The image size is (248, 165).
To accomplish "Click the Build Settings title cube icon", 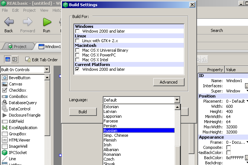I will [65, 5].
